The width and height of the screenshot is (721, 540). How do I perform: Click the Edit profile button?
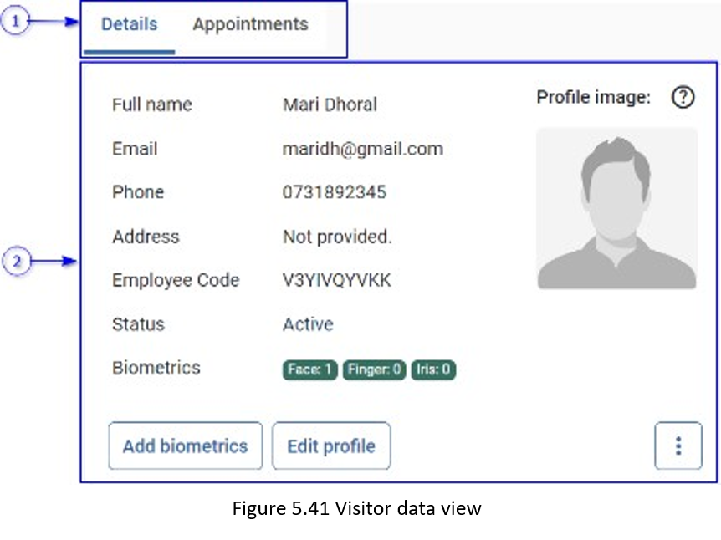click(331, 446)
